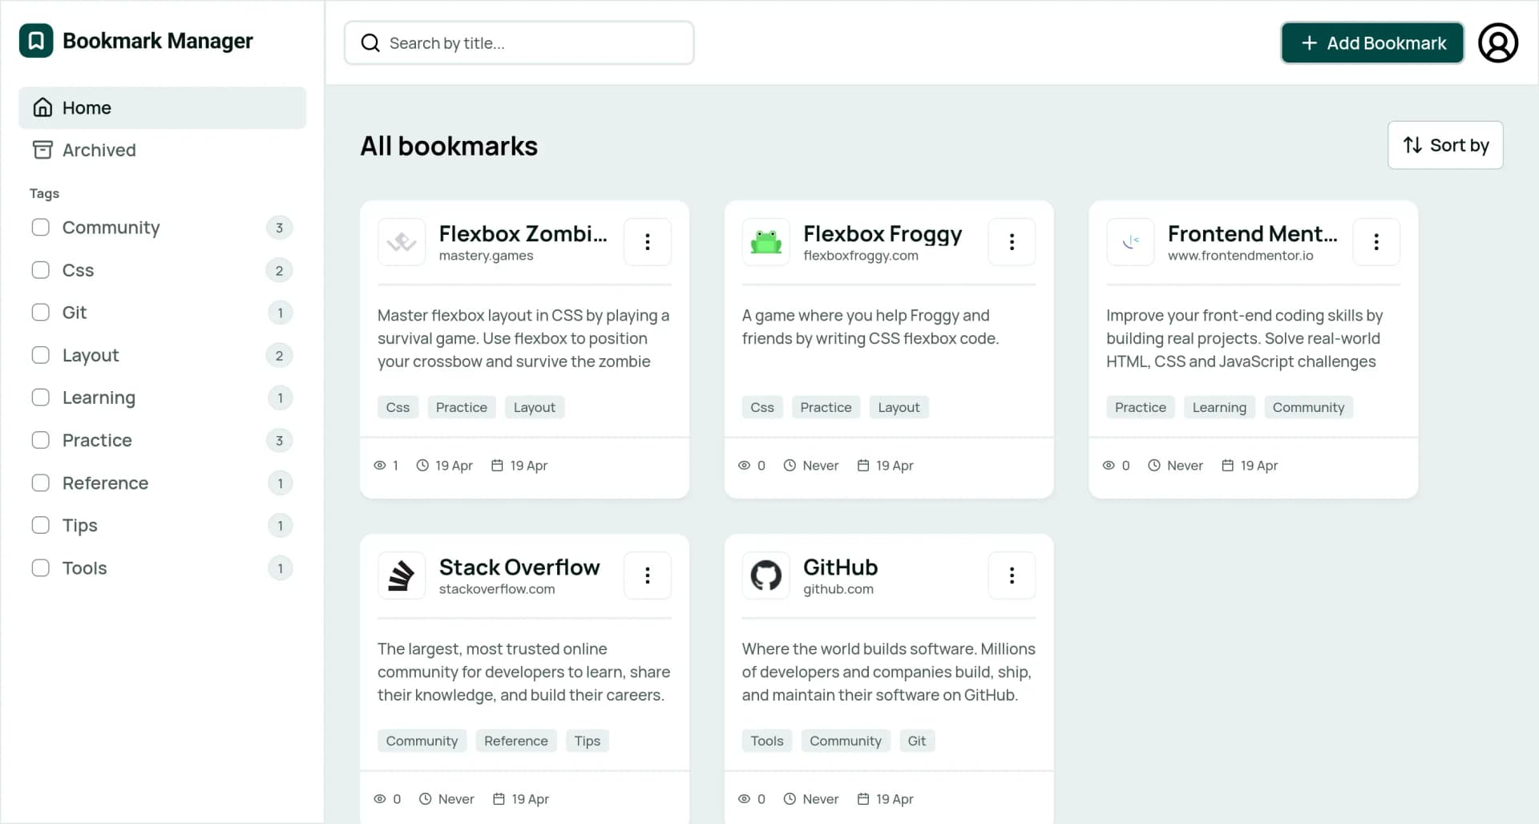The height and width of the screenshot is (824, 1539).
Task: Click the Stack Overflow favicon
Action: [x=402, y=576]
